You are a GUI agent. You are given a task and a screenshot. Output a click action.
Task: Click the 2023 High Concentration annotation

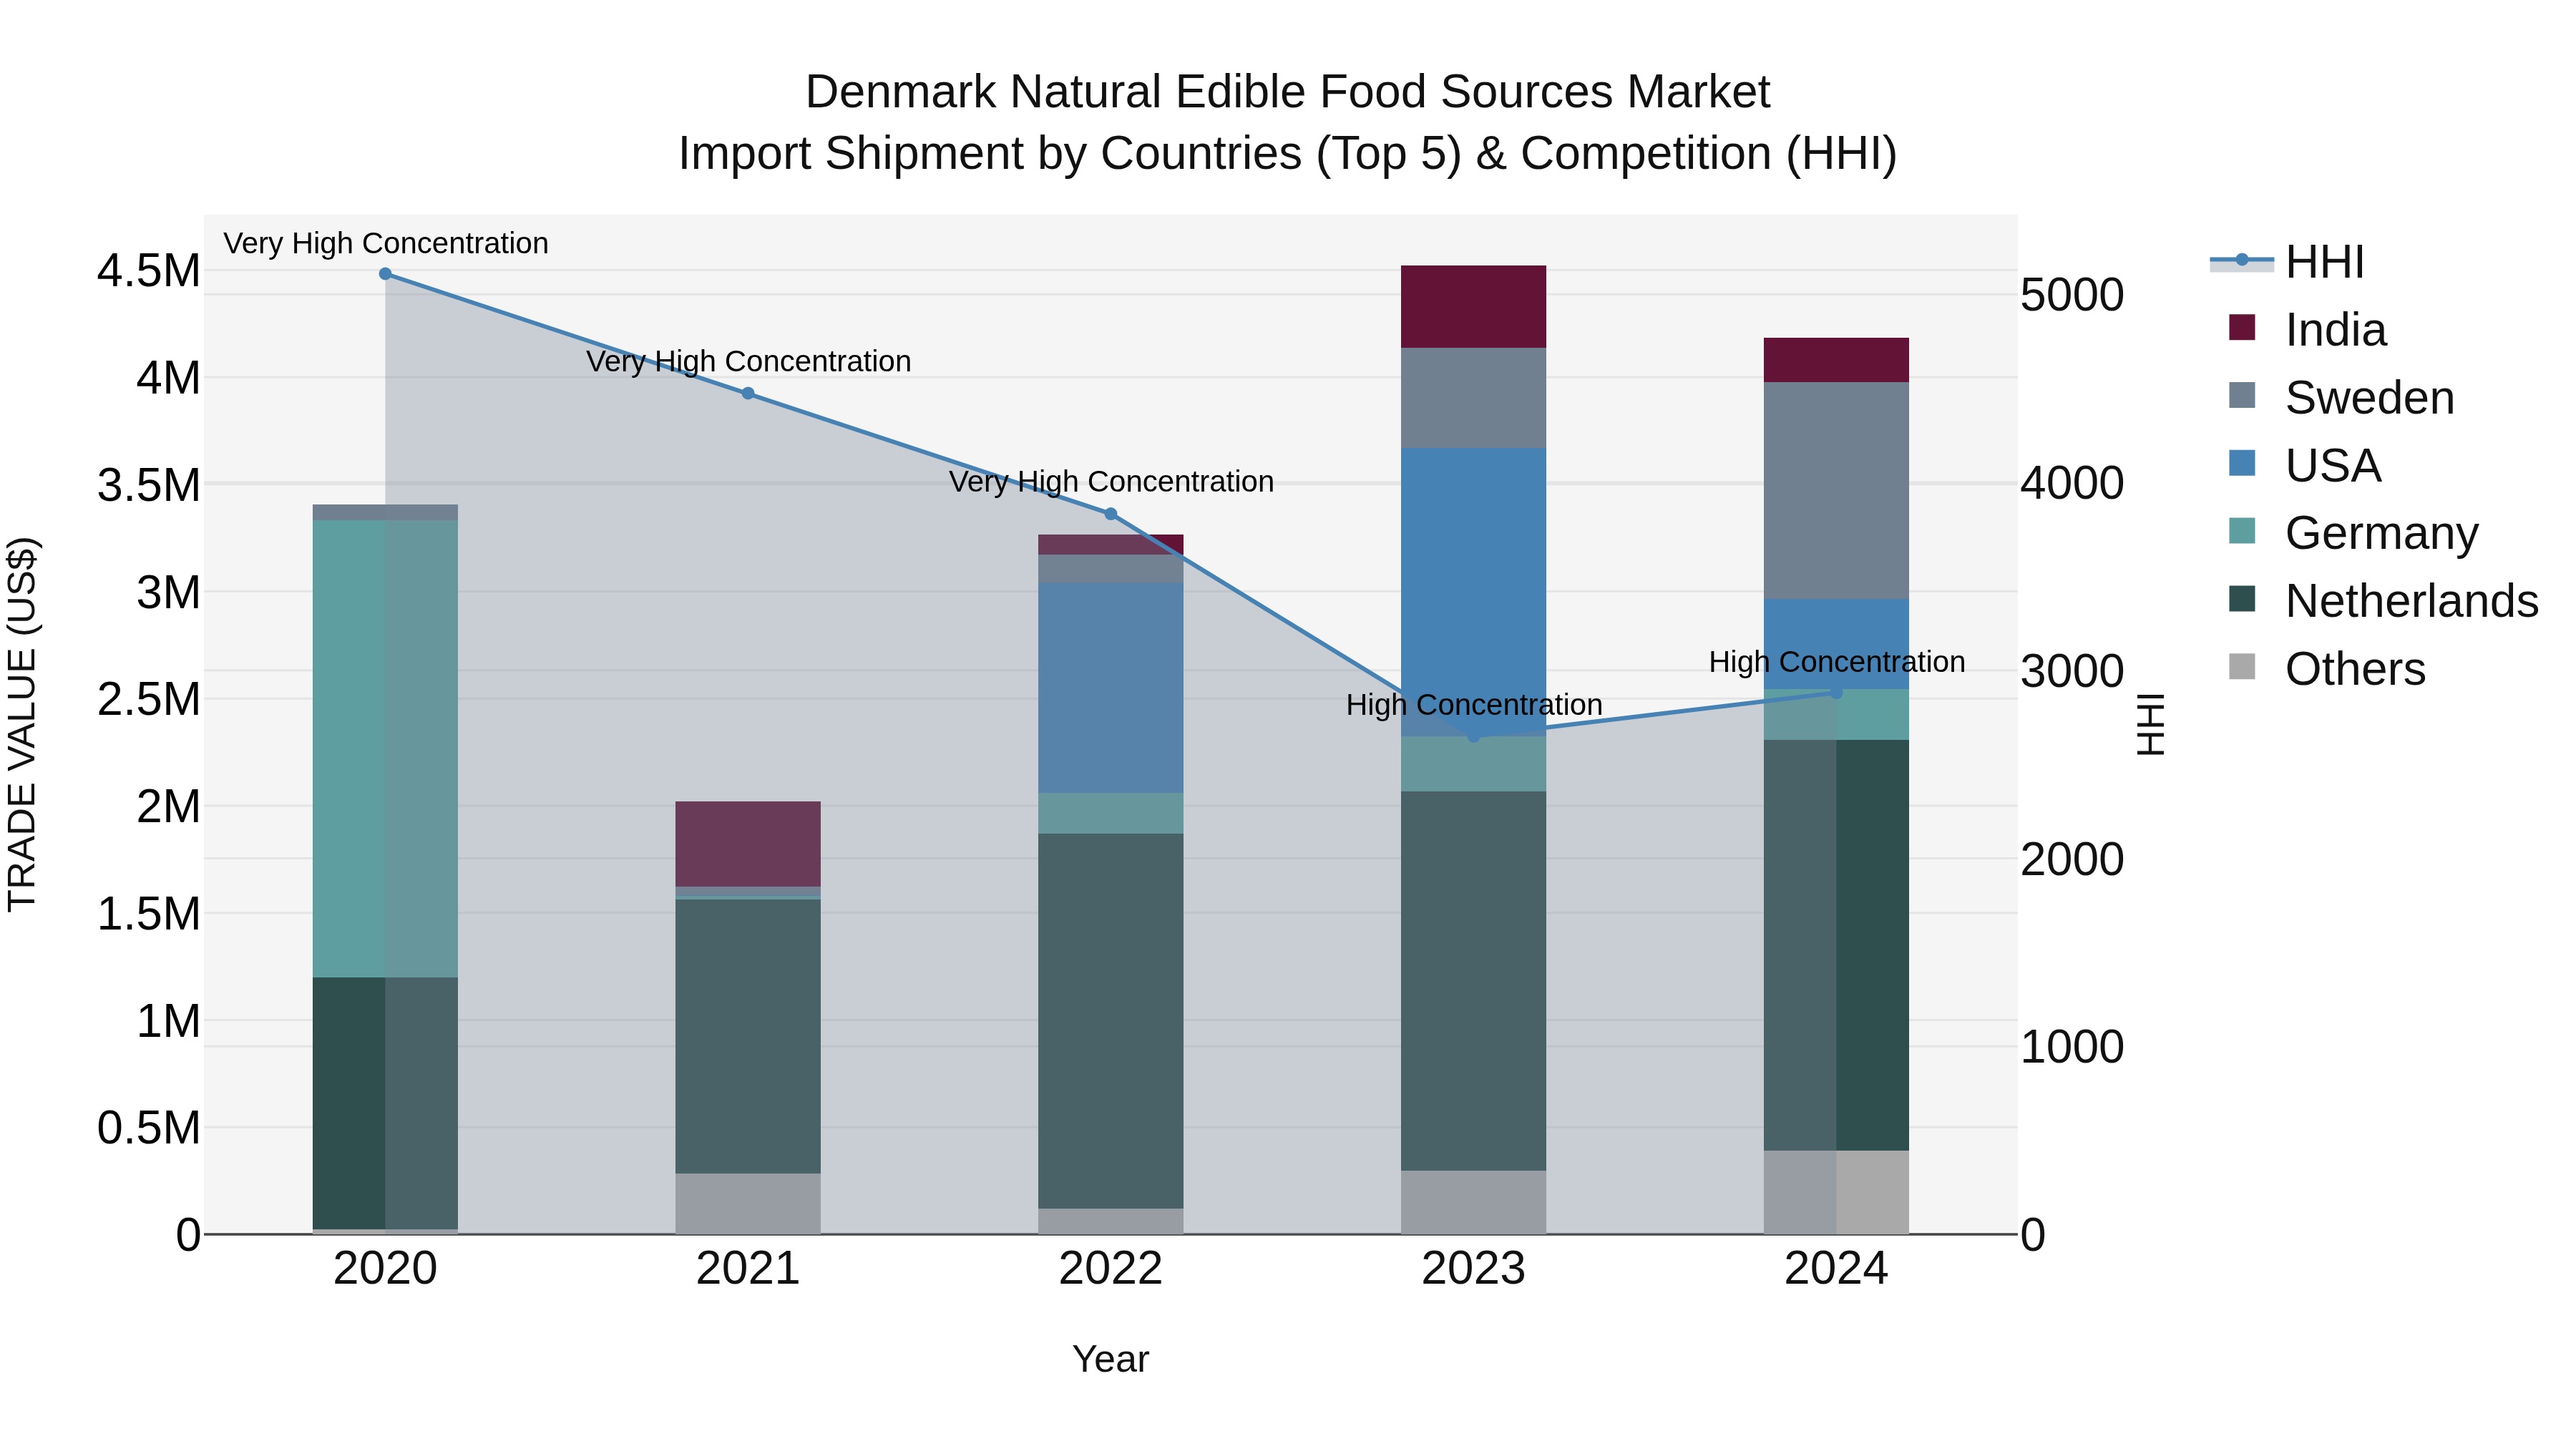(1474, 705)
